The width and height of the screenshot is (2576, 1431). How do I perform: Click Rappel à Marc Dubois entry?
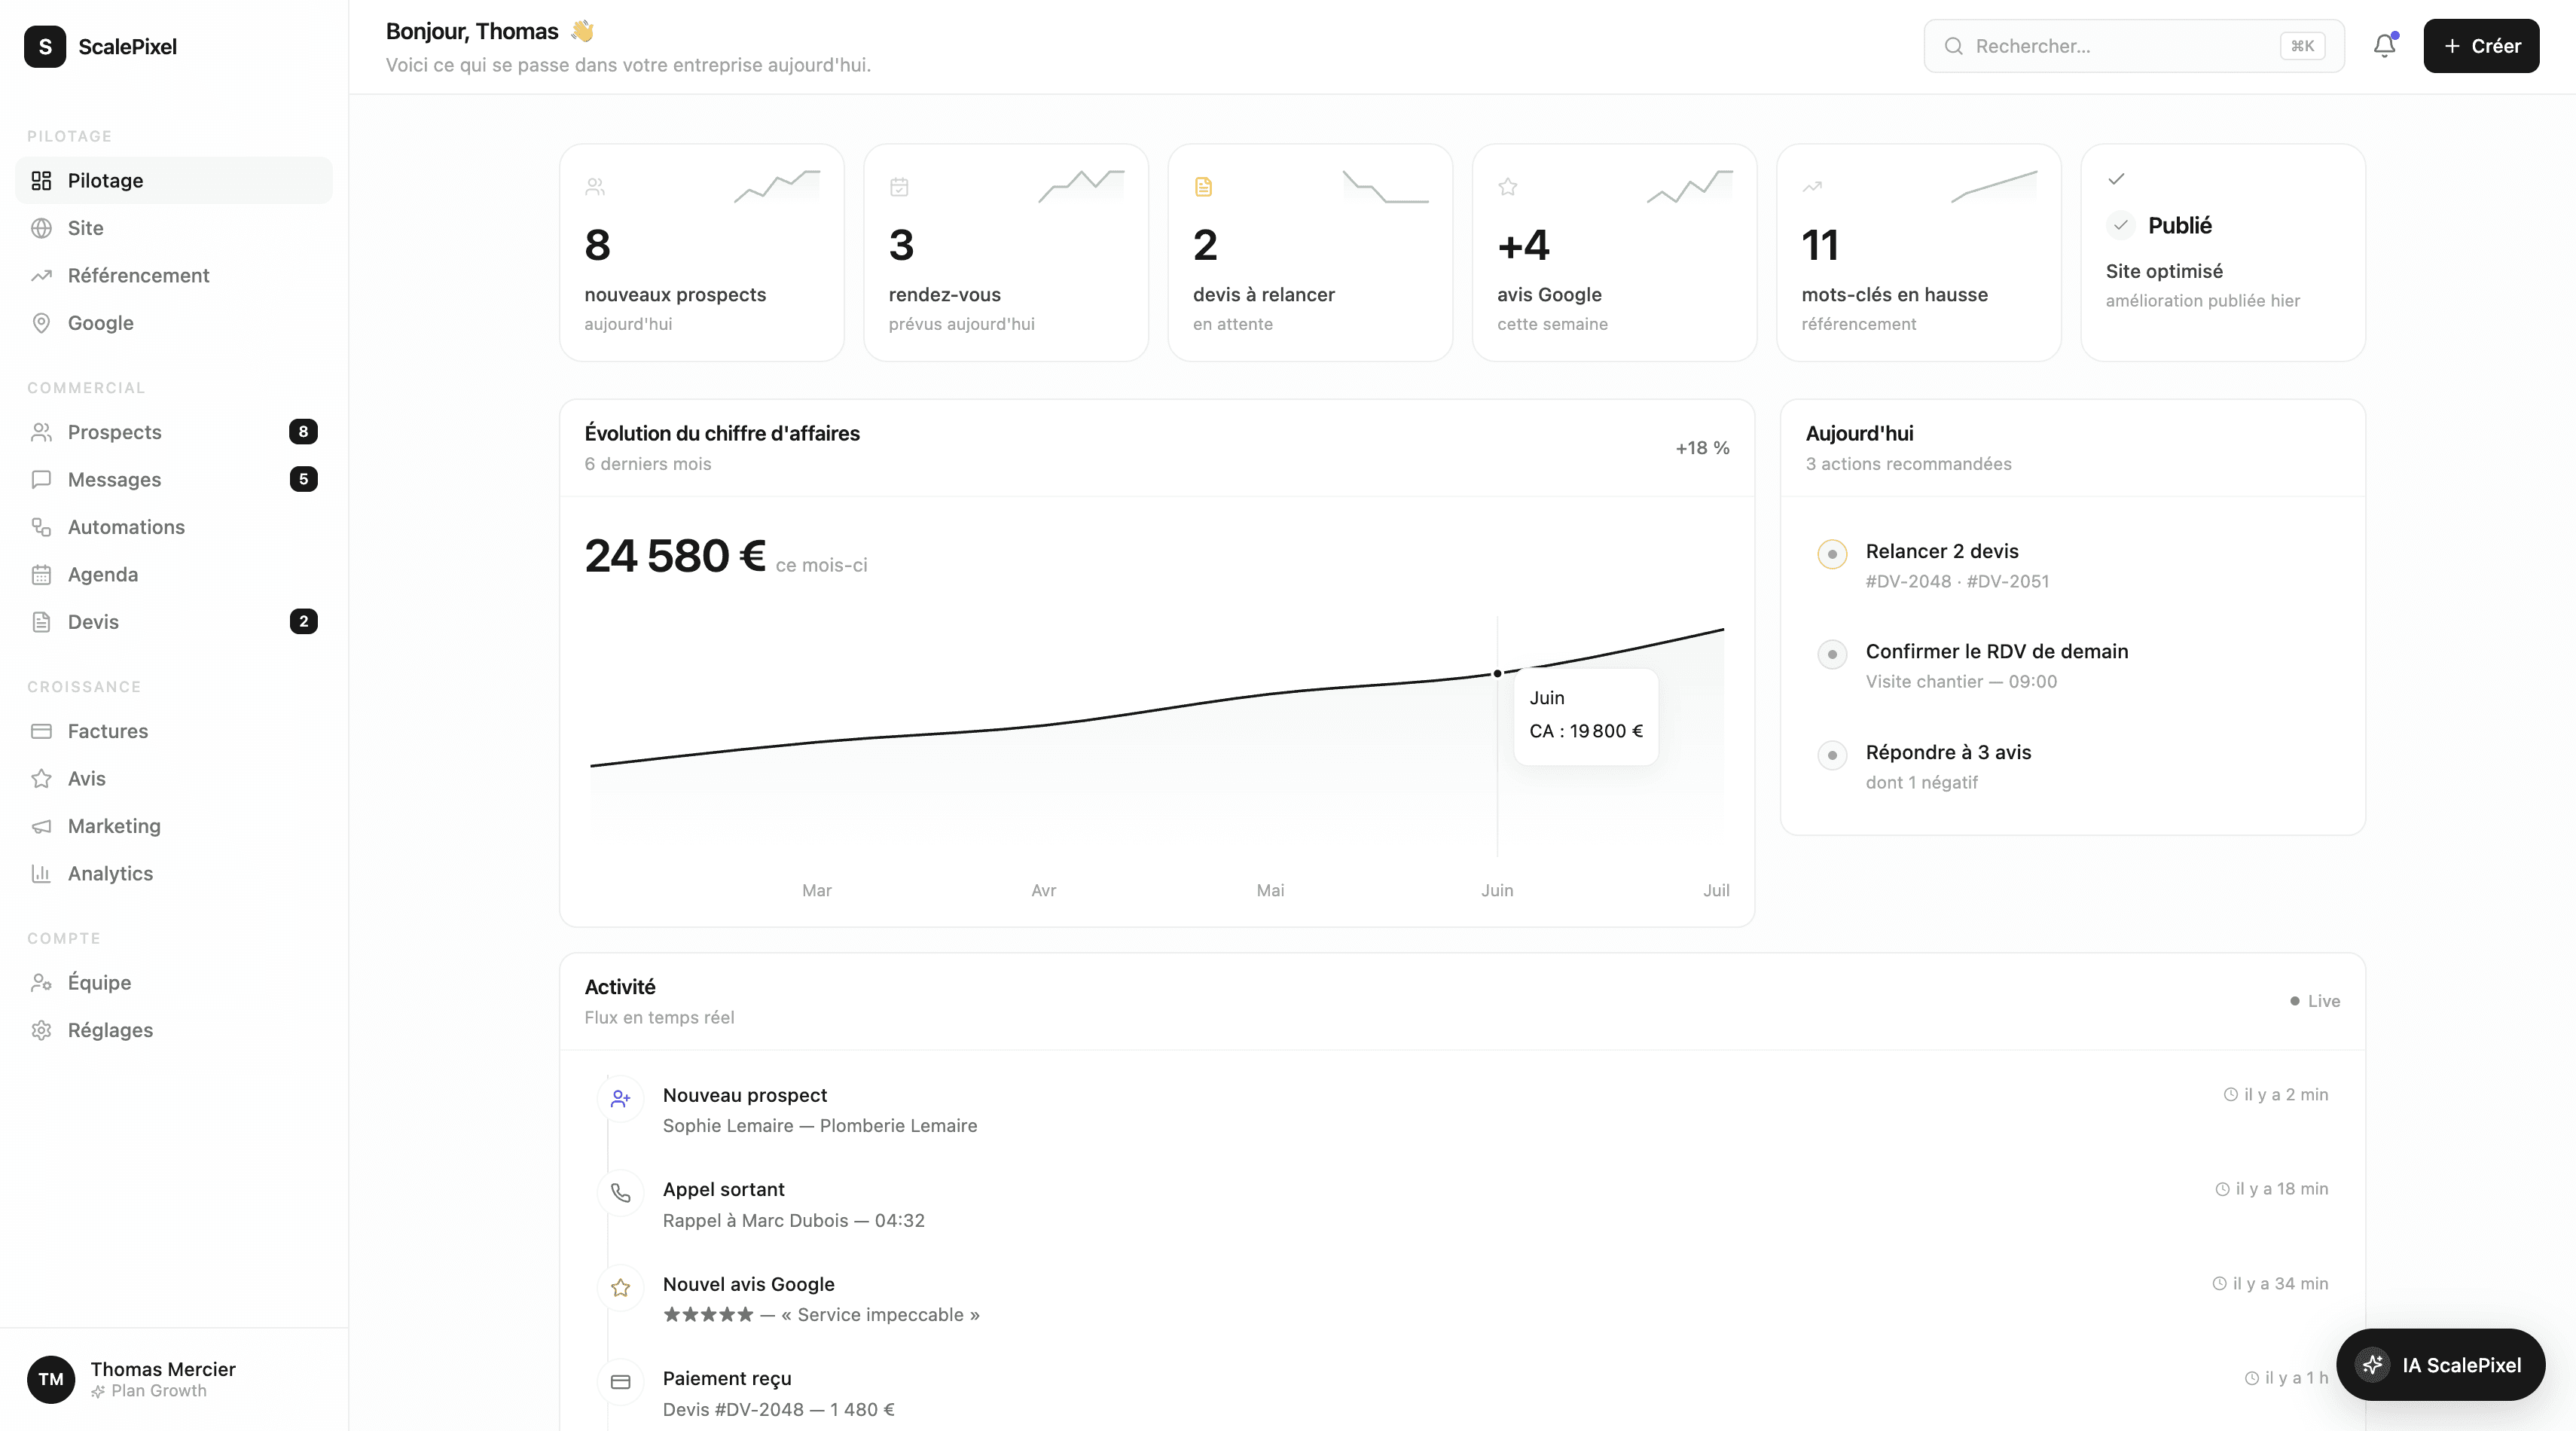(793, 1221)
